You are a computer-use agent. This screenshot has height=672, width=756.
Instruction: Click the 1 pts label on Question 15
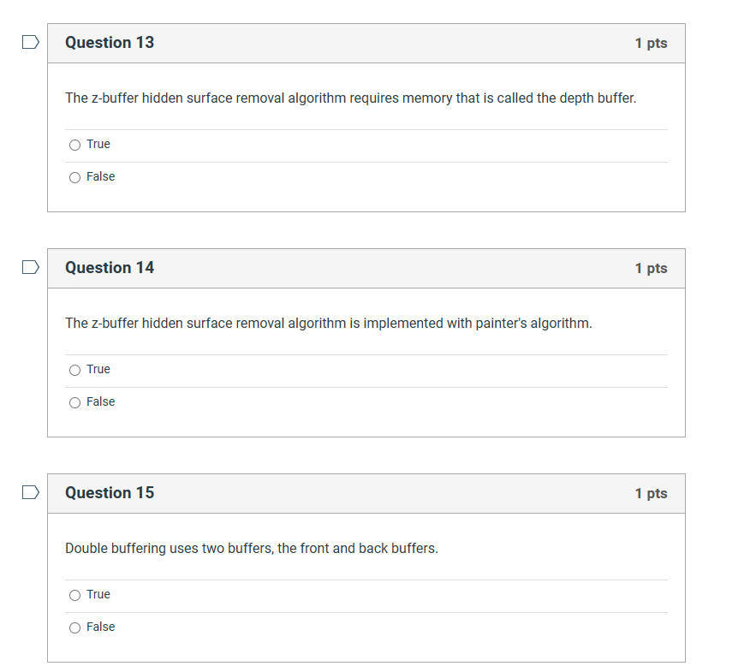pos(652,492)
